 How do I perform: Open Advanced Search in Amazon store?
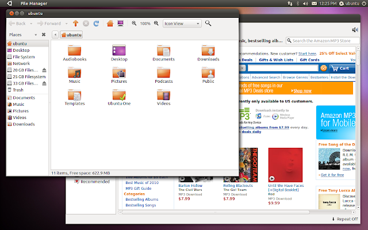coord(266,77)
